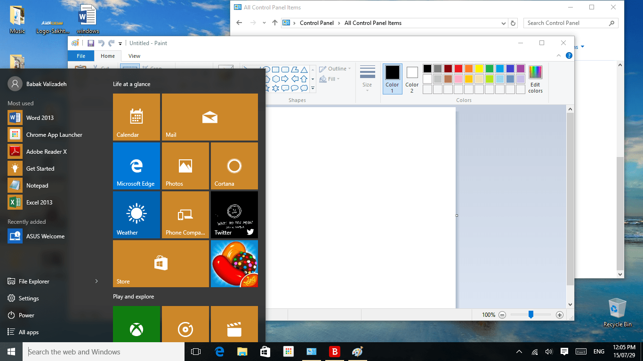Click All apps in the Start menu
The width and height of the screenshot is (643, 361).
point(29,332)
